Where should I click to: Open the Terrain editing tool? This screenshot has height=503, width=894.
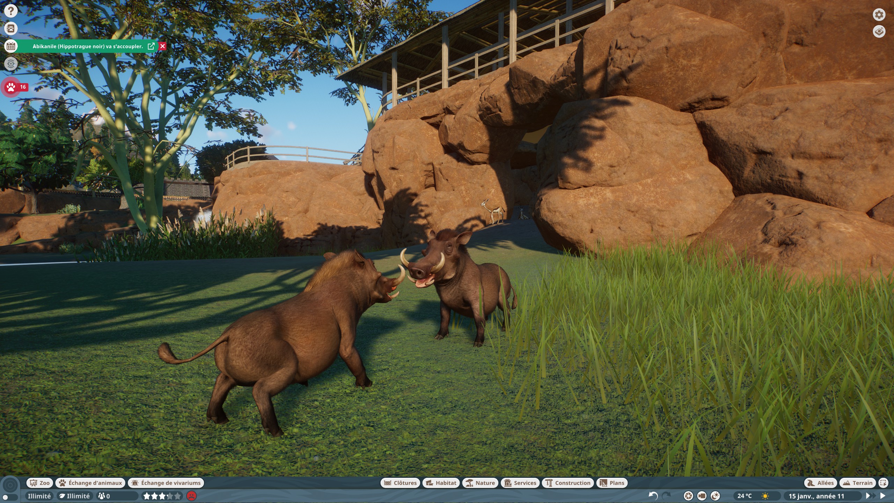pos(857,483)
